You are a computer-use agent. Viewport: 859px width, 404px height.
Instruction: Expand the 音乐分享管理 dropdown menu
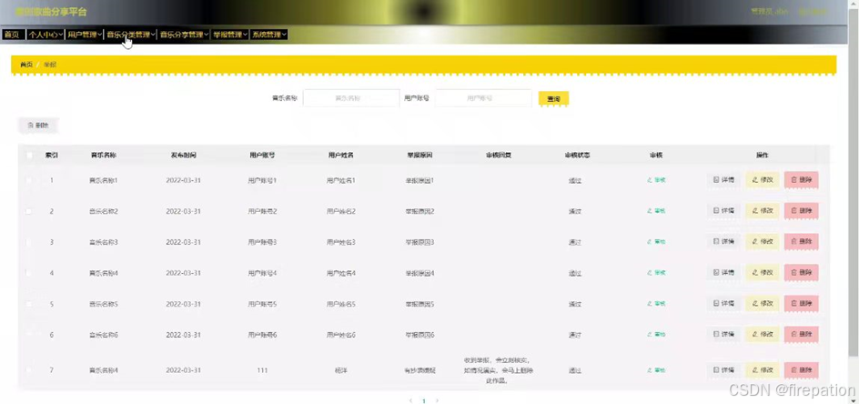click(x=184, y=35)
